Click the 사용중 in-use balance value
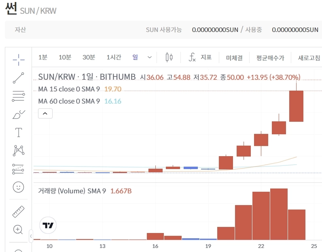 coord(295,30)
